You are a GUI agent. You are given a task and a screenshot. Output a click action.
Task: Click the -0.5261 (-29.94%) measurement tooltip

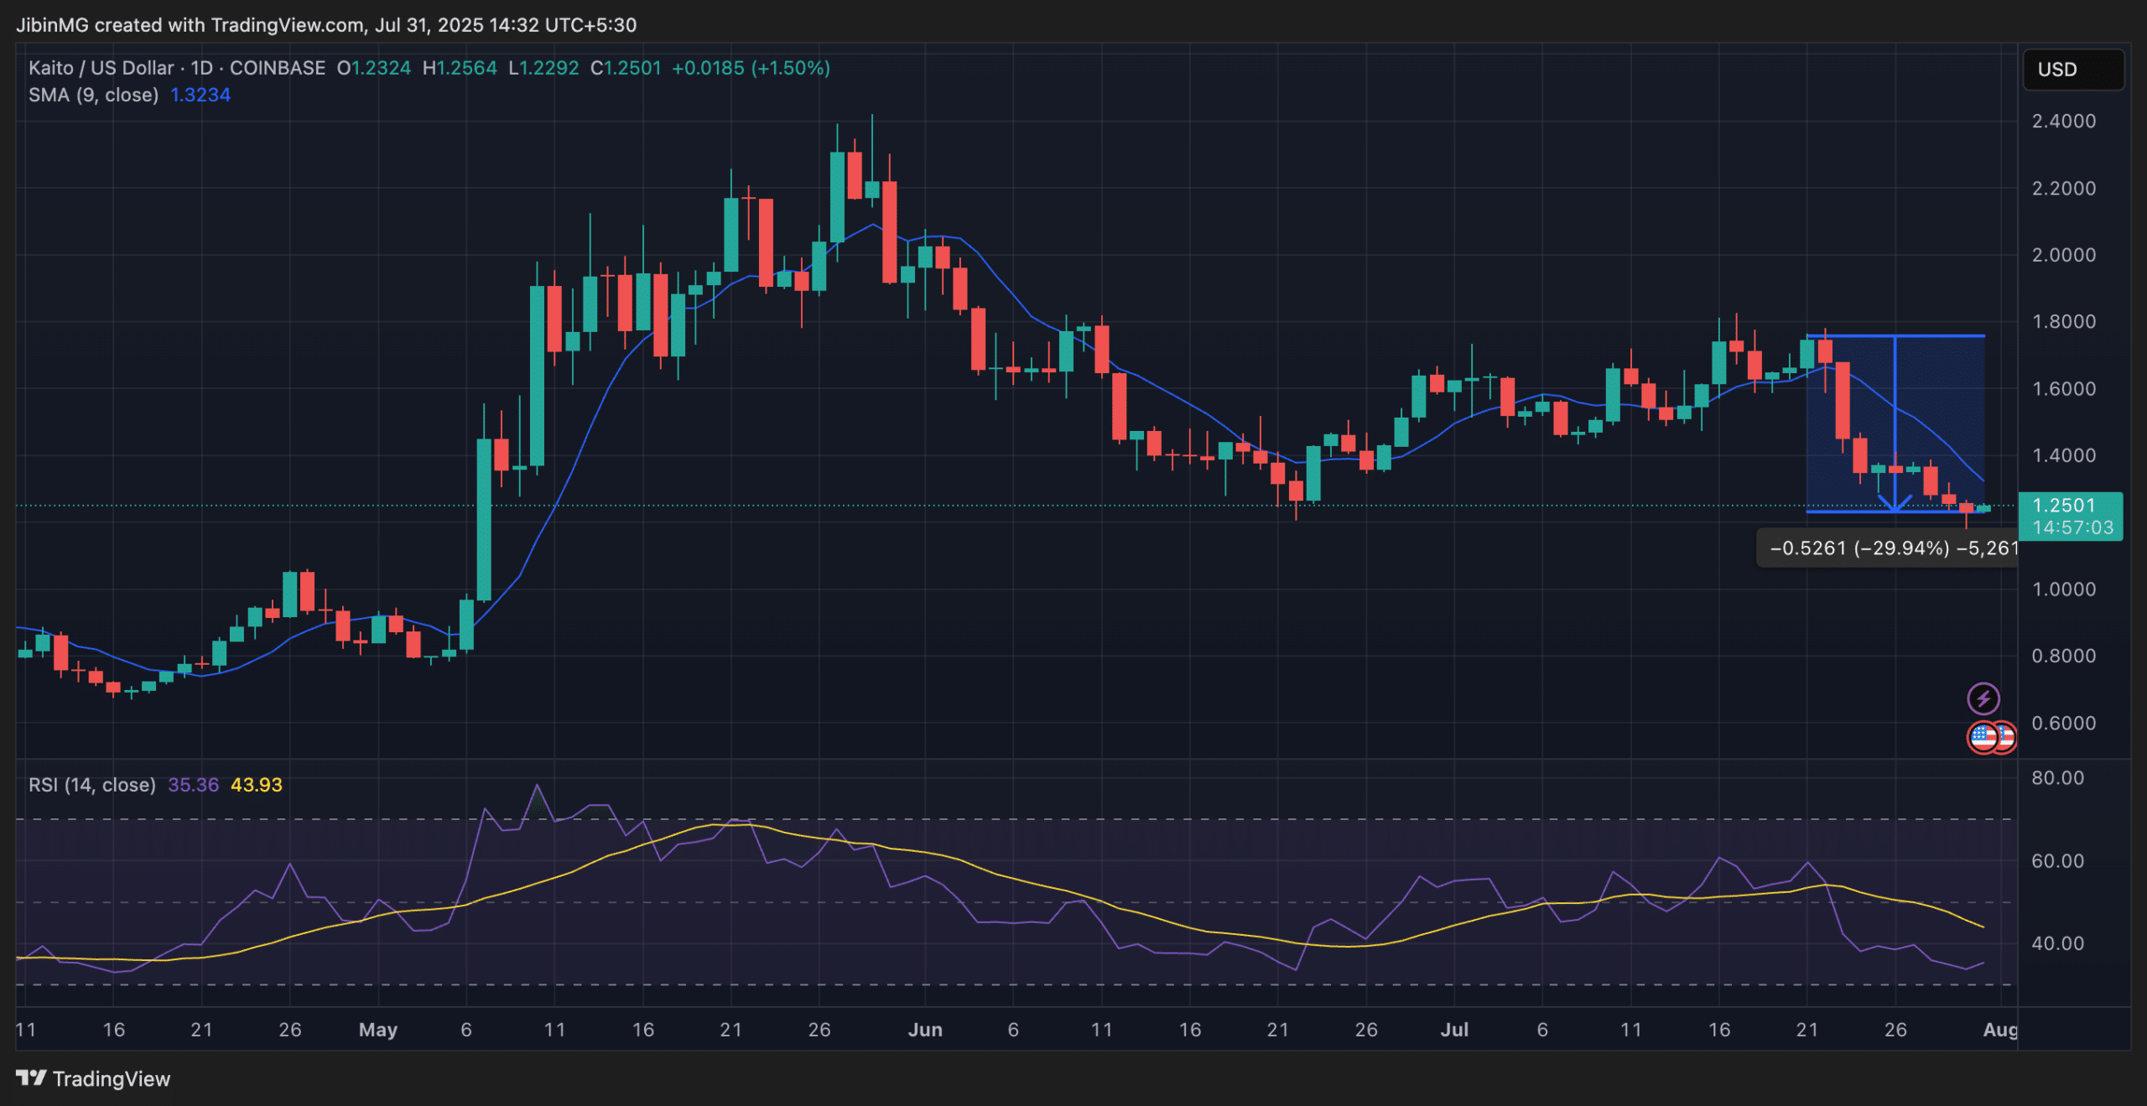click(x=1887, y=548)
